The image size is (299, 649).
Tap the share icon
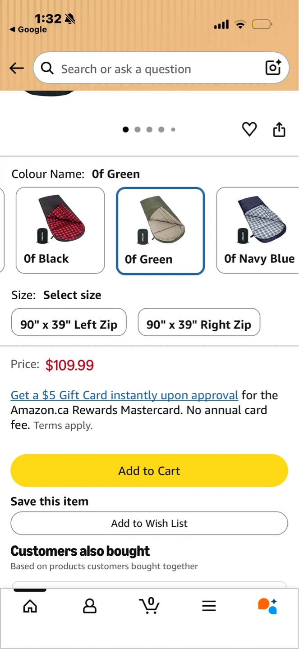click(x=279, y=129)
